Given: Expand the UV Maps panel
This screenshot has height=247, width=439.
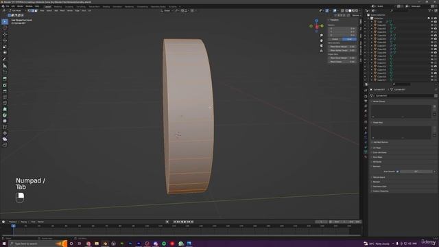Looking at the screenshot, I should pyautogui.click(x=377, y=148).
